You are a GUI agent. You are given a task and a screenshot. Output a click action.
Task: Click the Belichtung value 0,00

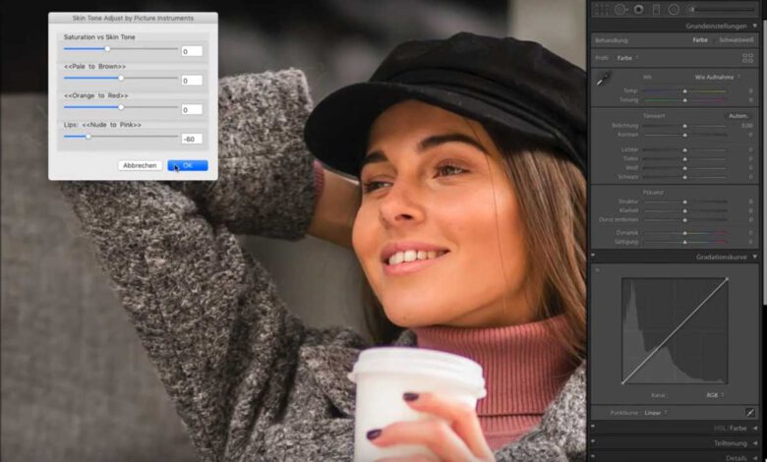746,126
